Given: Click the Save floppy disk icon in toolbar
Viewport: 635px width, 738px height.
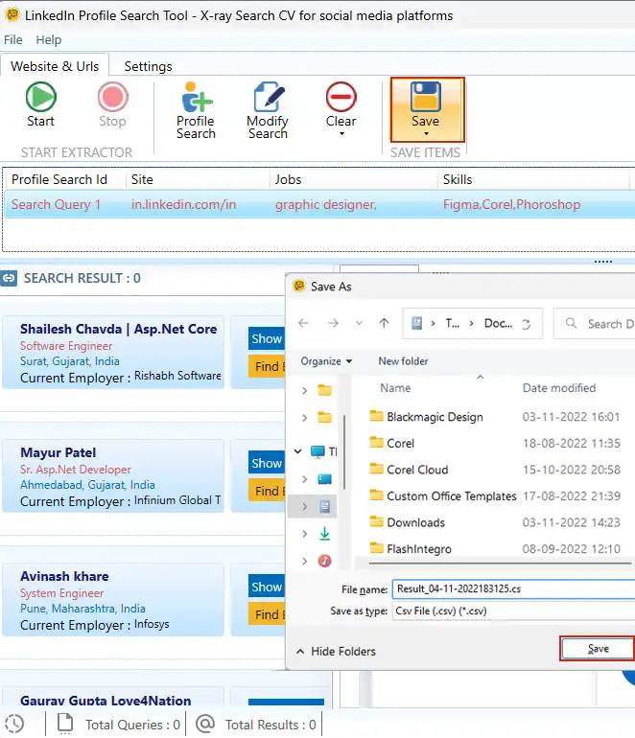Looking at the screenshot, I should (425, 97).
